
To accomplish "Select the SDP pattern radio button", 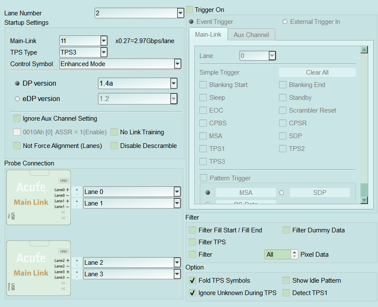I will [x=282, y=192].
